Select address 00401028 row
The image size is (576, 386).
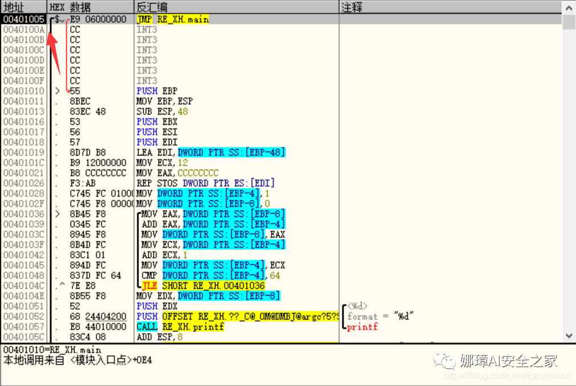coord(24,194)
